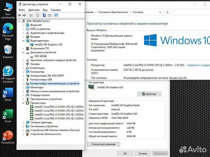Screen dimensions: 210x157
Task: Click the refresh button in System window
Action: click(167, 12)
